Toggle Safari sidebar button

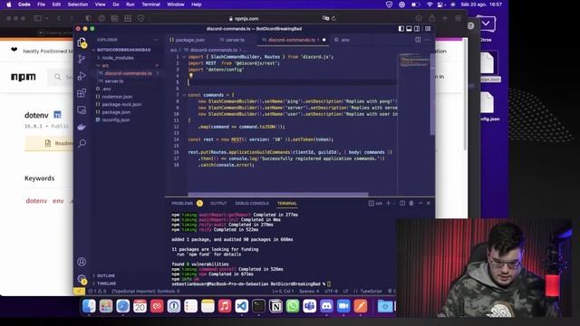click(37, 18)
